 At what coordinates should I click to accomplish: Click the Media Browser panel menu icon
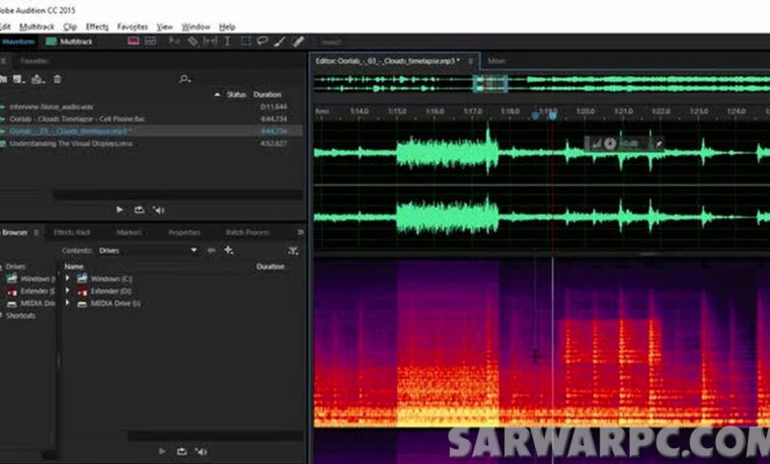pos(37,232)
